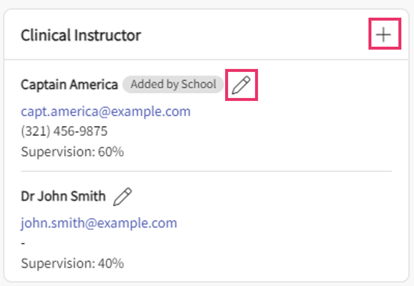This screenshot has width=414, height=286.
Task: Click the separator line below the card header
Action: pos(206,60)
